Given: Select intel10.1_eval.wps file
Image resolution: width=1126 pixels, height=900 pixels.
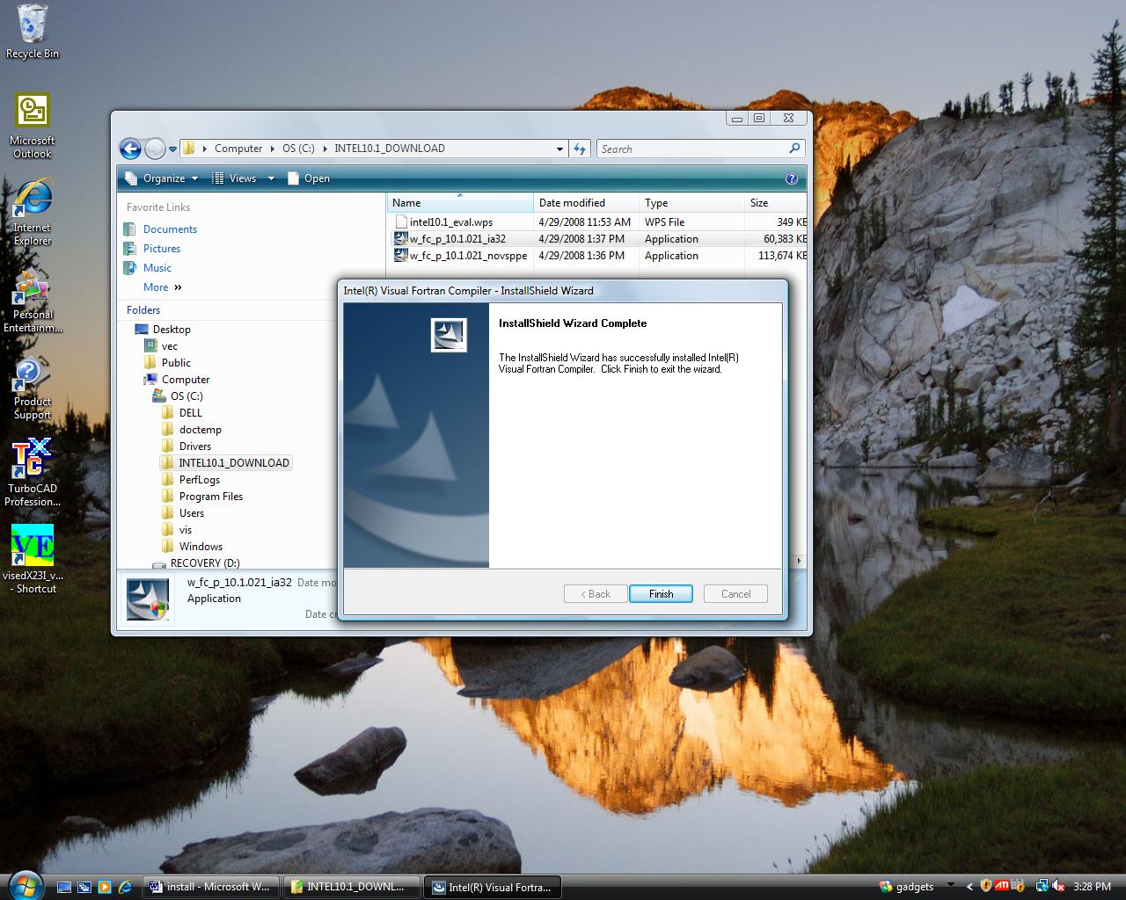Looking at the screenshot, I should [451, 222].
